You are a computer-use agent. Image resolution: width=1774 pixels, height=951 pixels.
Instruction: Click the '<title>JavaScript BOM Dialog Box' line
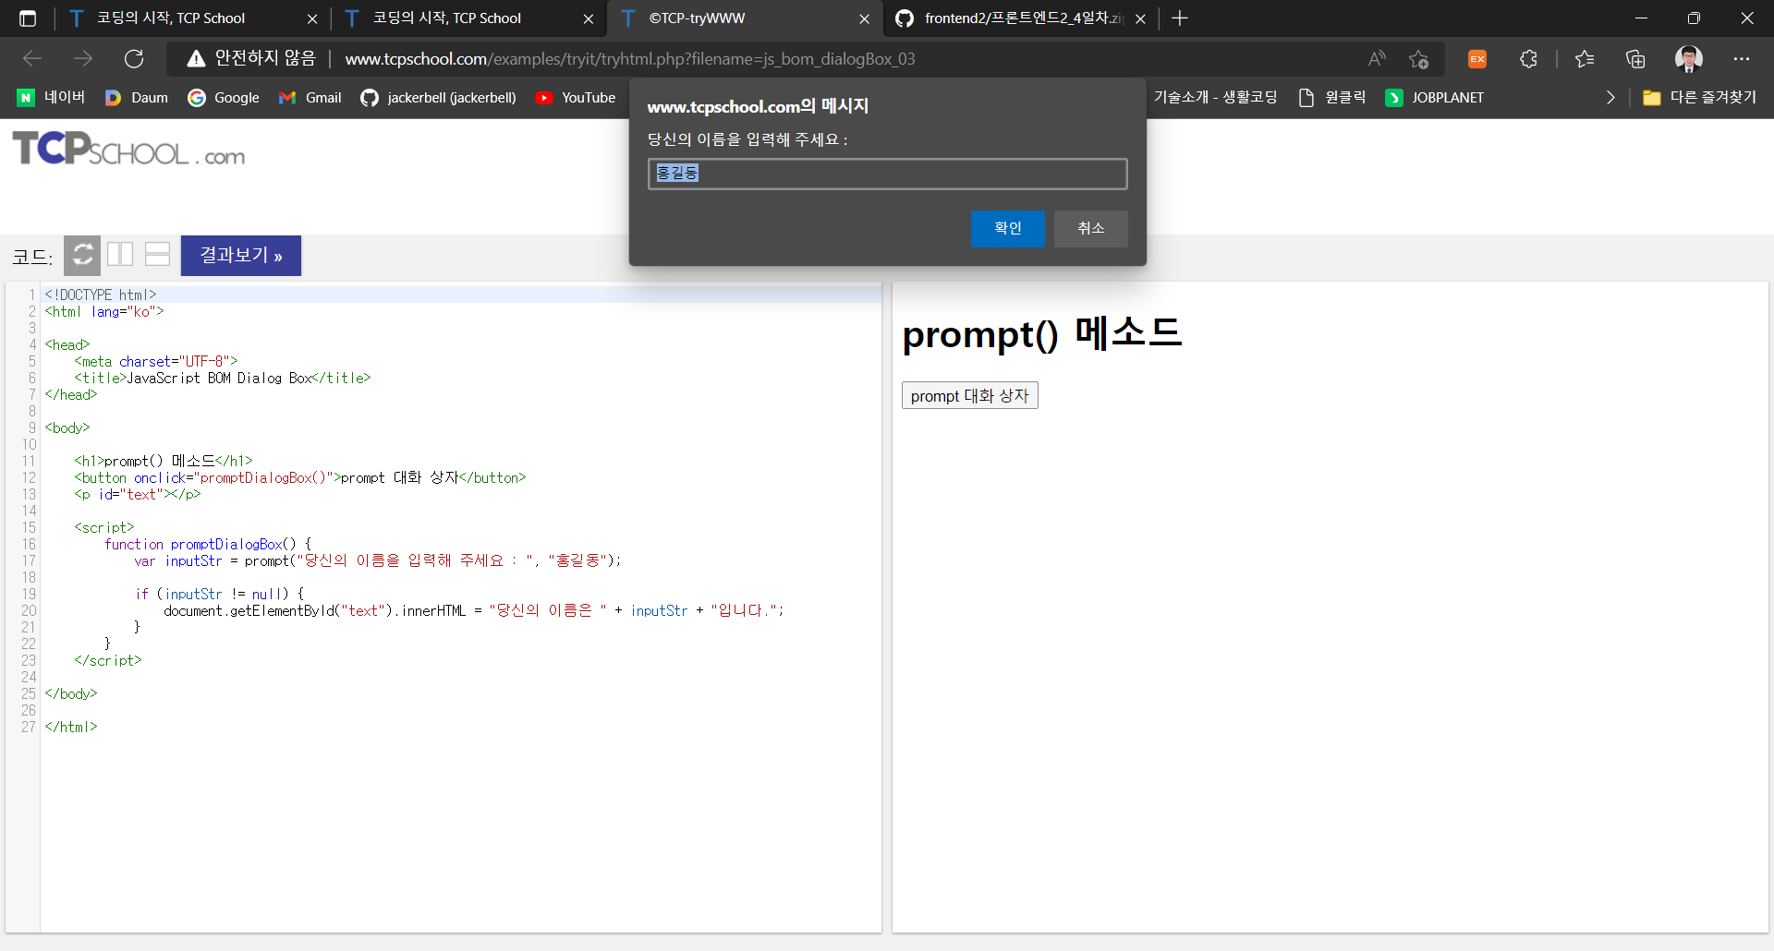coord(223,378)
